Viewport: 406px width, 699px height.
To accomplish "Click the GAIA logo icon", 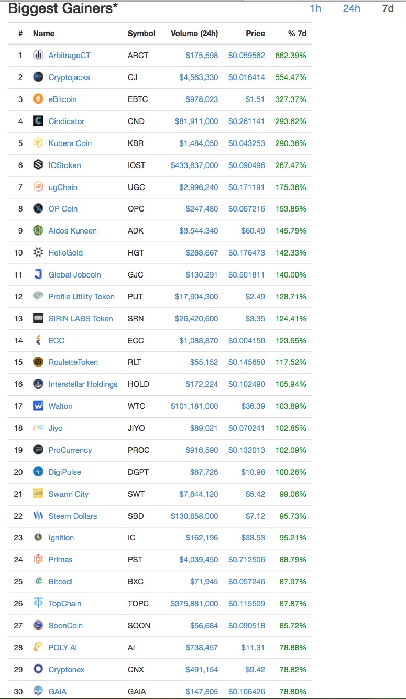I will [x=38, y=691].
